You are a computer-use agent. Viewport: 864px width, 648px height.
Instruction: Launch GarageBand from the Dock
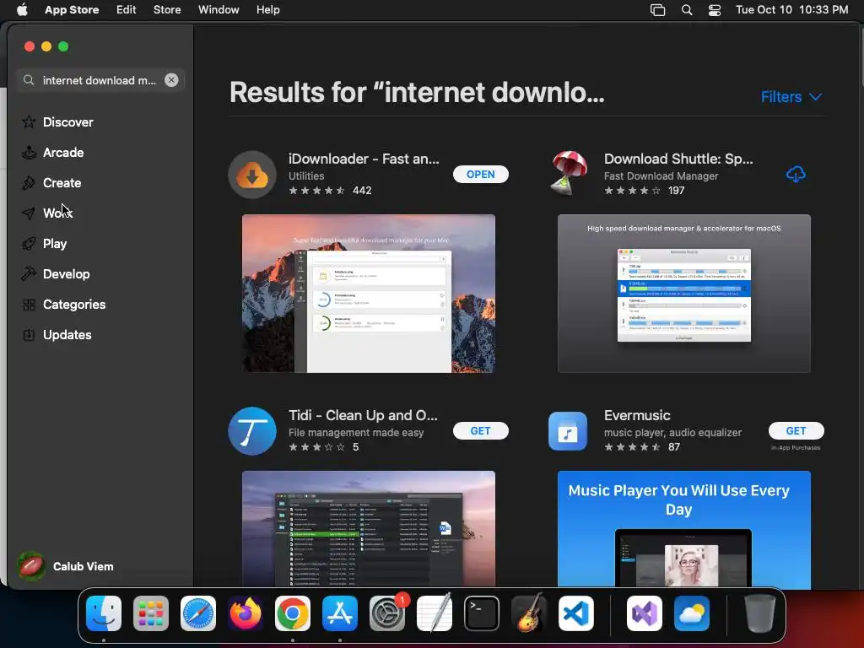(x=529, y=613)
